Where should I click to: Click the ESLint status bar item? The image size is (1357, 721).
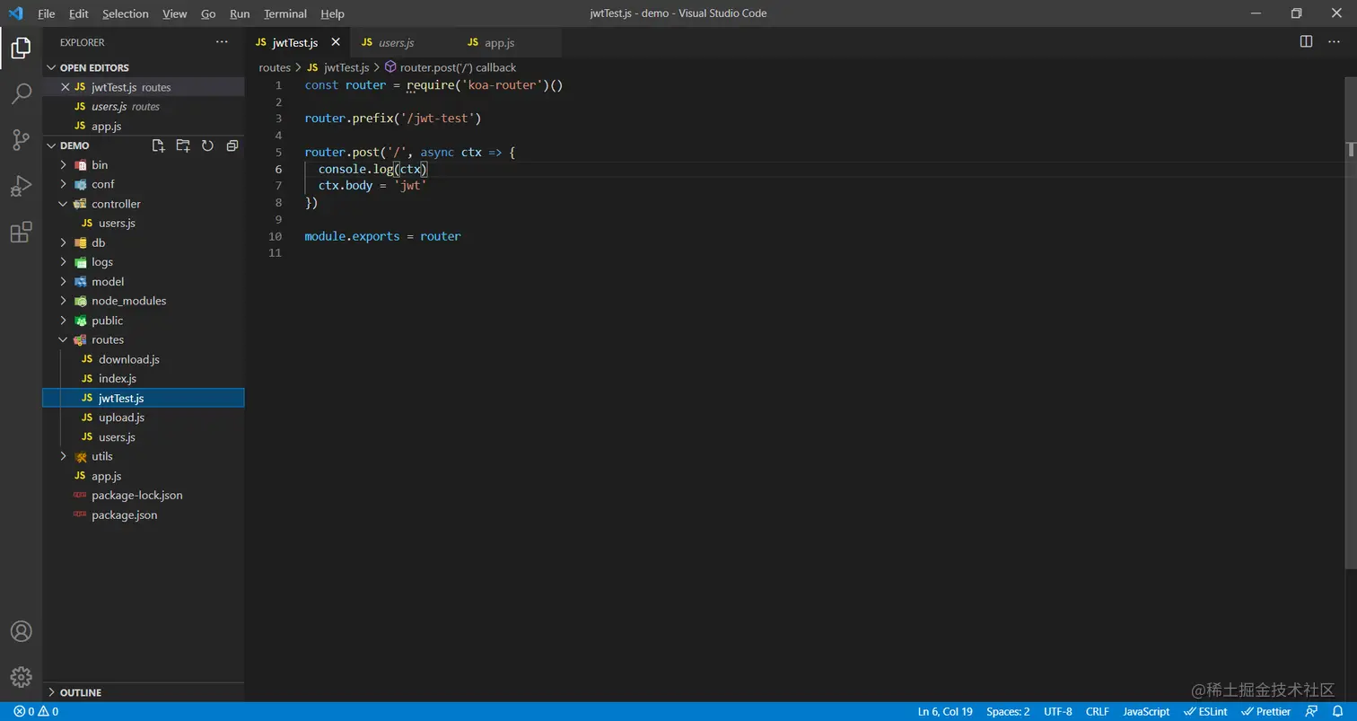pyautogui.click(x=1206, y=711)
